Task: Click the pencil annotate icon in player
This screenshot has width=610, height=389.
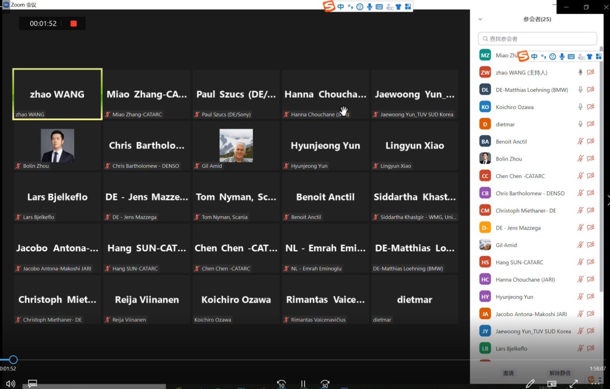Action: click(x=530, y=384)
